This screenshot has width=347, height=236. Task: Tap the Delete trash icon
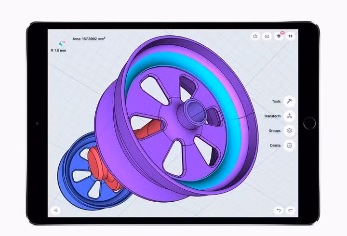tap(289, 145)
